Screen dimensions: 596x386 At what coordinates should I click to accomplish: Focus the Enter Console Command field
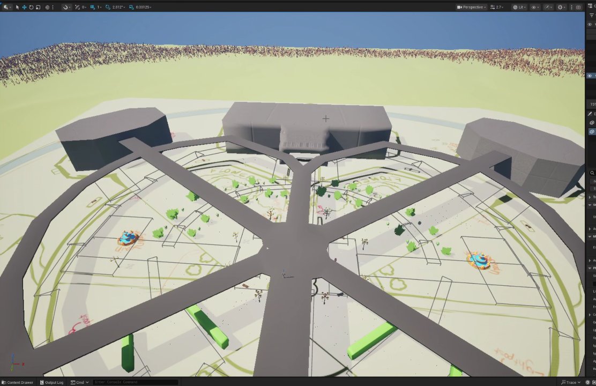coord(135,382)
